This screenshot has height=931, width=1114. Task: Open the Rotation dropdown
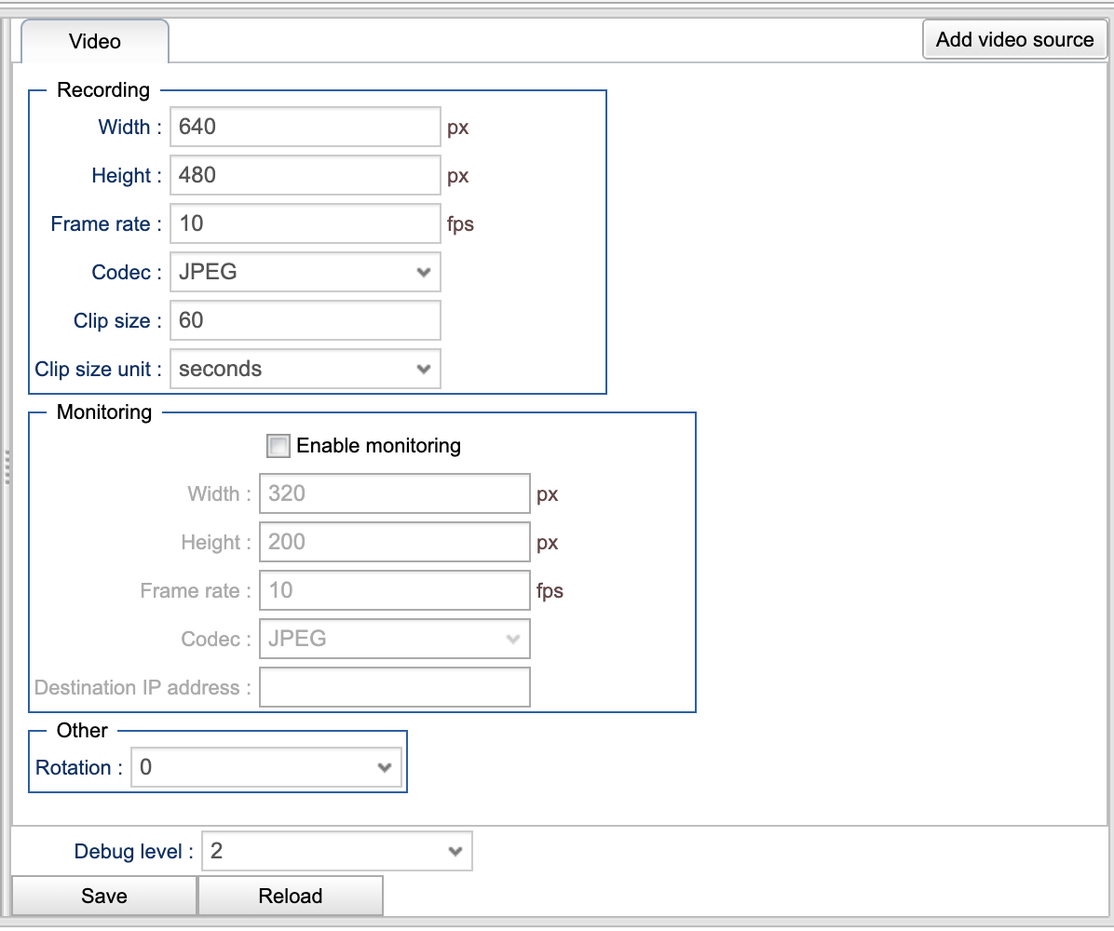(266, 767)
